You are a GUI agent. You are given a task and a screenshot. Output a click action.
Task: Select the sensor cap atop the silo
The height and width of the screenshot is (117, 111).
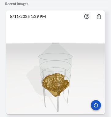point(55,43)
